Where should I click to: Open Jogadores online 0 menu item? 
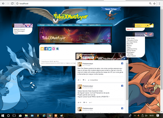click(x=94, y=25)
